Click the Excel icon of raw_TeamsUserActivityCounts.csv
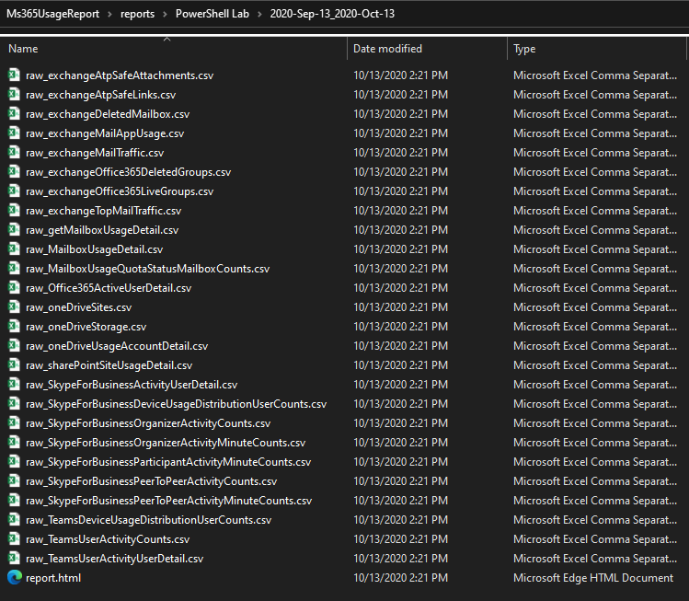 pyautogui.click(x=14, y=539)
